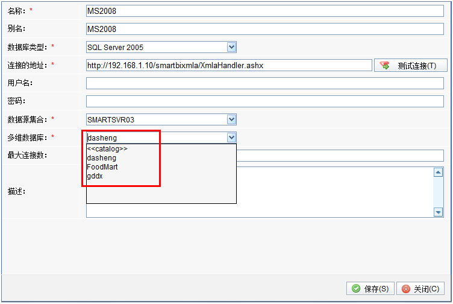Open the database type dropdown arrow
453x304 pixels.
coord(231,47)
